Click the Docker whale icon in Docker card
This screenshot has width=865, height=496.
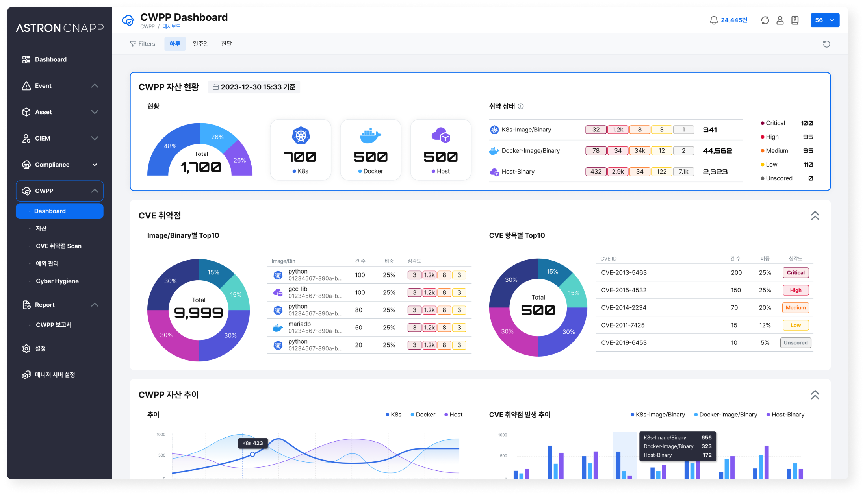pyautogui.click(x=371, y=136)
